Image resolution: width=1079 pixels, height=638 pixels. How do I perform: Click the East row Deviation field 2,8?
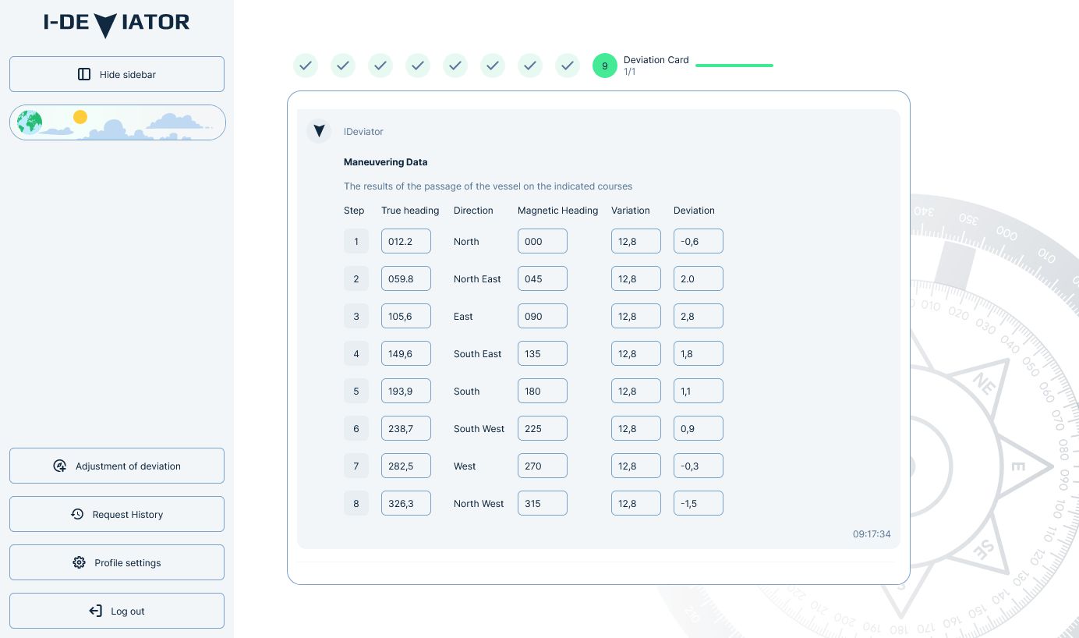click(699, 316)
